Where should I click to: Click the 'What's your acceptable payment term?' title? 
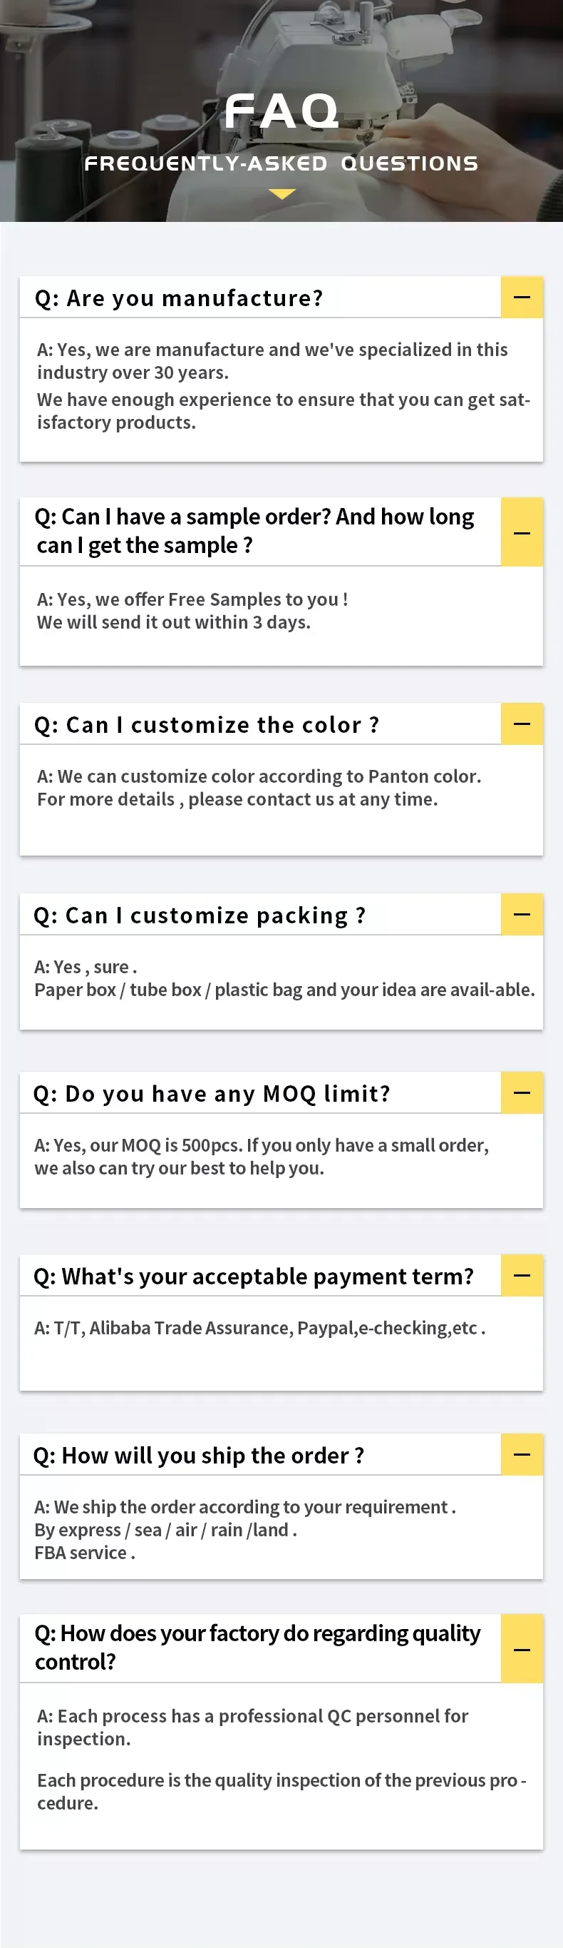[x=253, y=1277]
